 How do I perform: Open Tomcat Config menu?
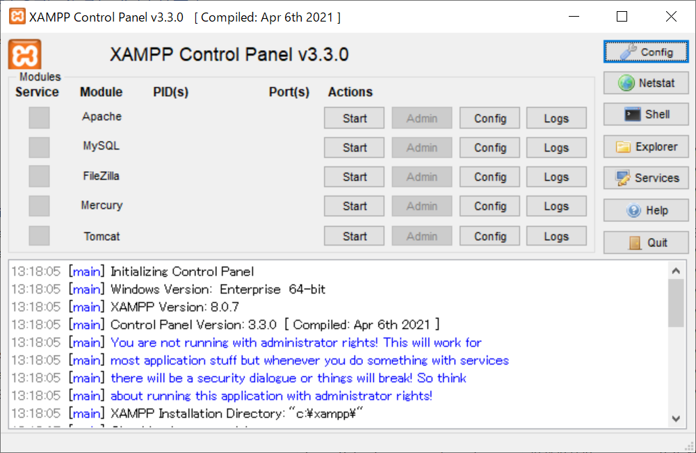tap(489, 236)
